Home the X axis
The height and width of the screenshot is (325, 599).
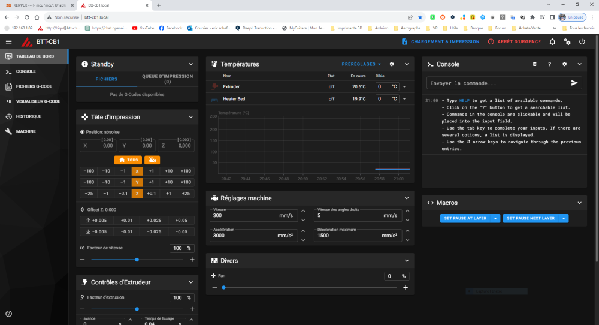pos(137,171)
